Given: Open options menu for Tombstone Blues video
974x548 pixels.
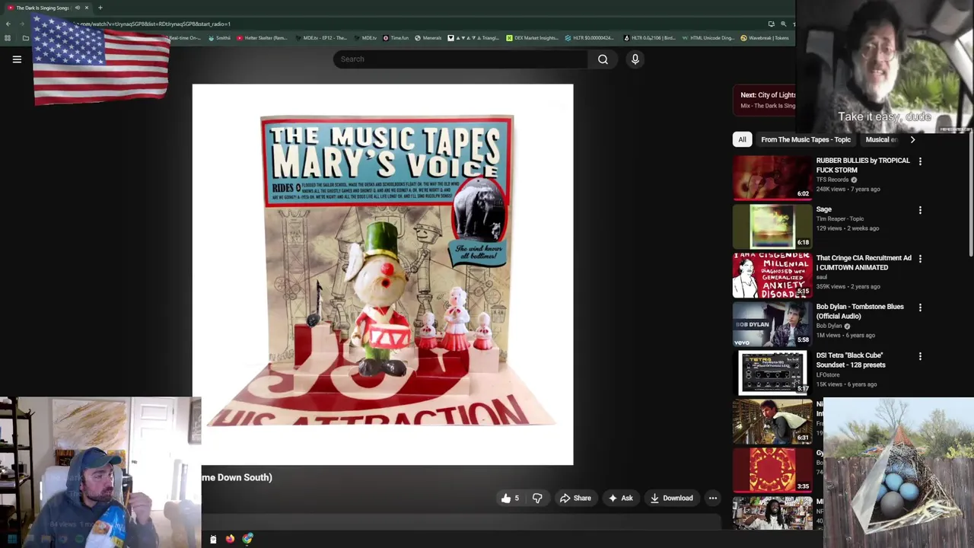Looking at the screenshot, I should tap(920, 307).
